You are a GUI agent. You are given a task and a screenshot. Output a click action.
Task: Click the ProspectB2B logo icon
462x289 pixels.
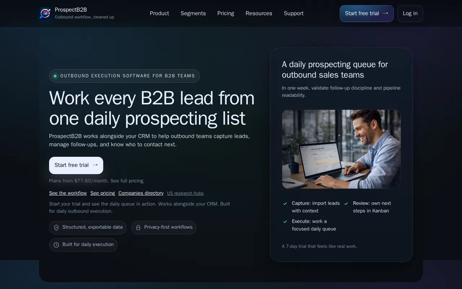point(45,13)
